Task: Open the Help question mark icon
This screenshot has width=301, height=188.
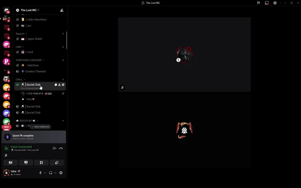Action: click(275, 3)
